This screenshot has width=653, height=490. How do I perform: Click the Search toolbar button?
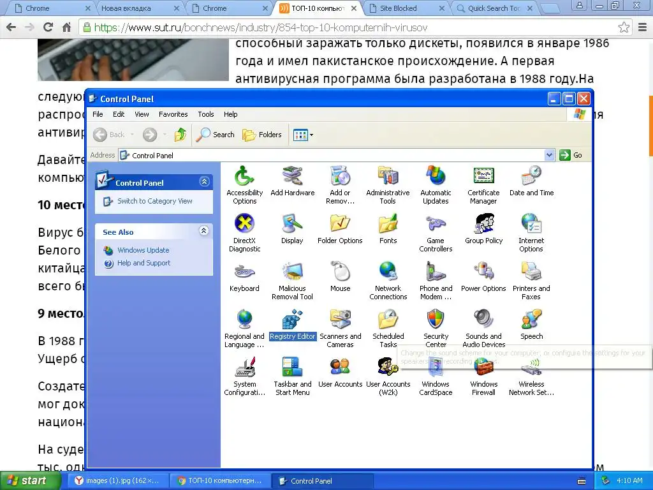tap(216, 135)
